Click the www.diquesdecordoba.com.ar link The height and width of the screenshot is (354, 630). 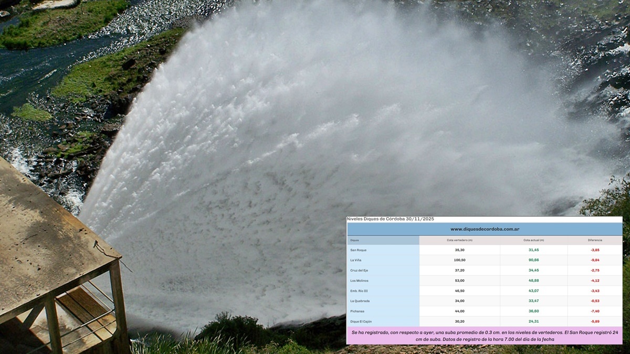pos(485,229)
